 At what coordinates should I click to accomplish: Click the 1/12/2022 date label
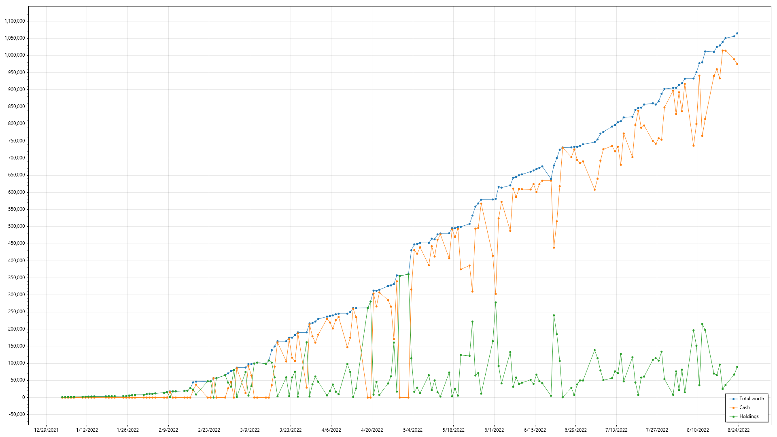(x=87, y=430)
